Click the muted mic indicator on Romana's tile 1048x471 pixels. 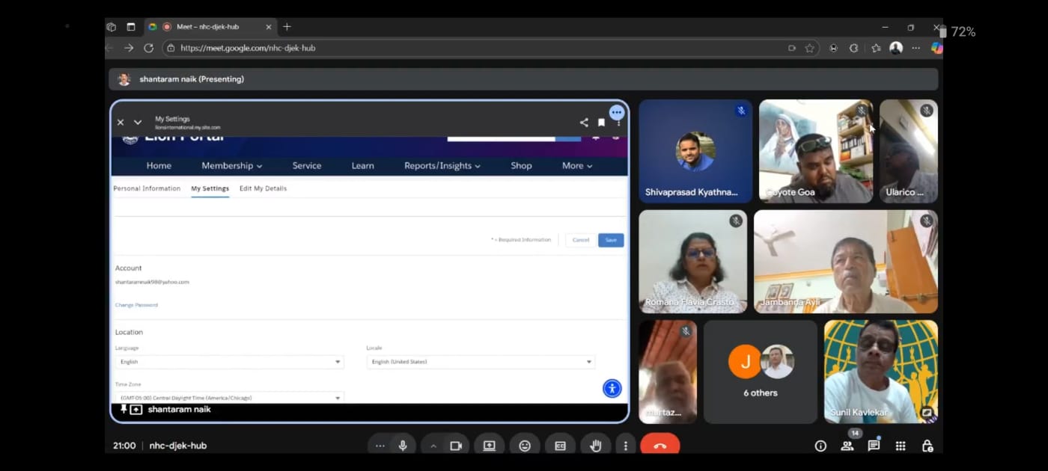(x=734, y=221)
